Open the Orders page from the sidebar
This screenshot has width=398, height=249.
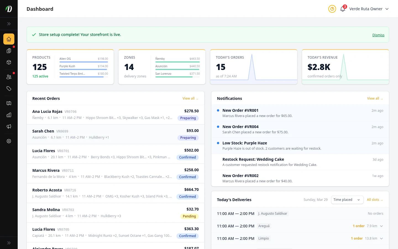pos(9,51)
